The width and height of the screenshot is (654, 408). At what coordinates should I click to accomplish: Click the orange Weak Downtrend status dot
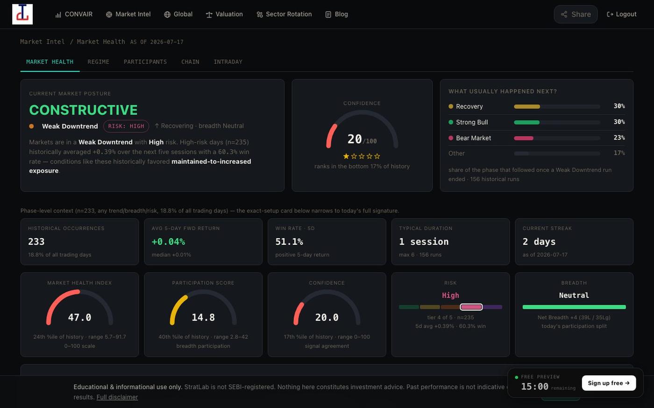[31, 126]
